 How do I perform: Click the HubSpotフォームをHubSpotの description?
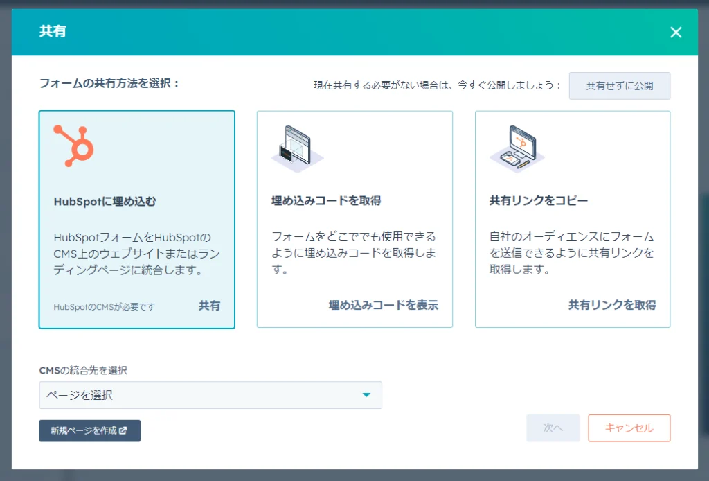[x=136, y=254]
